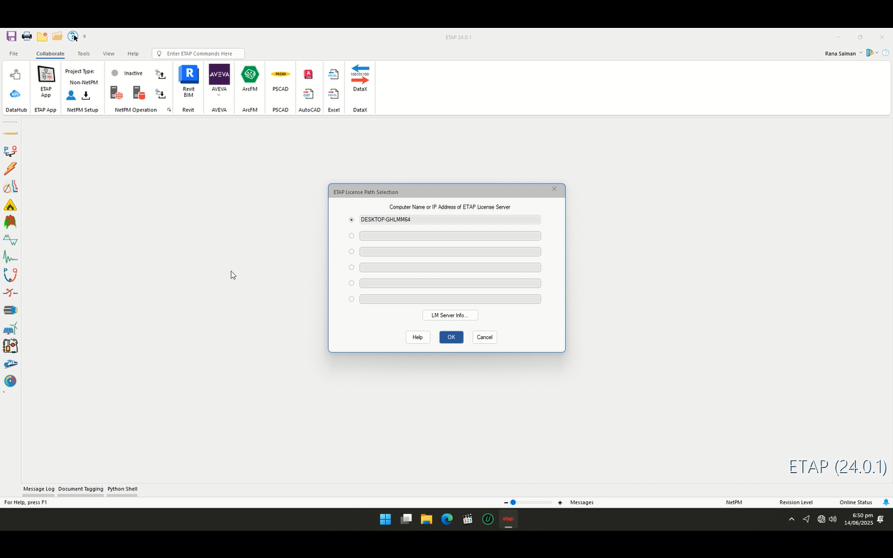
Task: Switch to the Tools ribbon tab
Action: [84, 54]
